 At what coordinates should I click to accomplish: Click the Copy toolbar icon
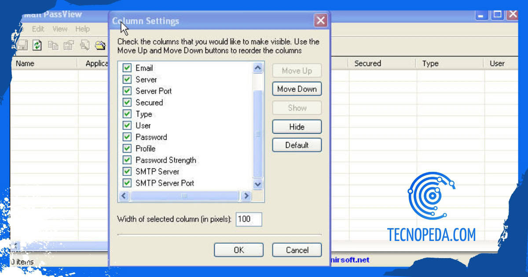[53, 44]
